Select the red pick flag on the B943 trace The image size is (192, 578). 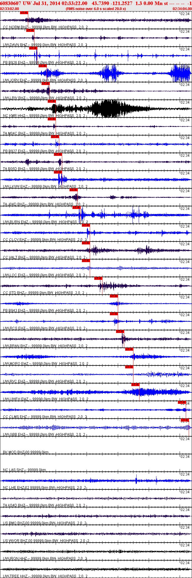pos(114,296)
